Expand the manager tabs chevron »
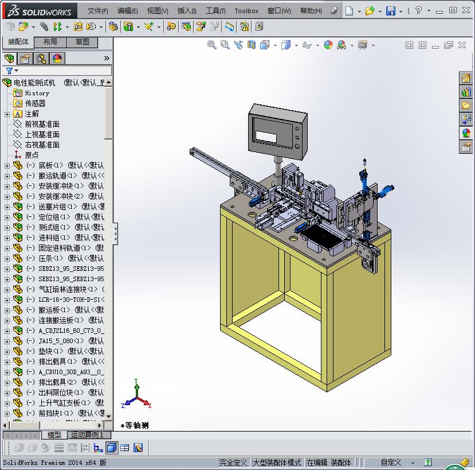Screen dimensions: 475x470 [107, 59]
